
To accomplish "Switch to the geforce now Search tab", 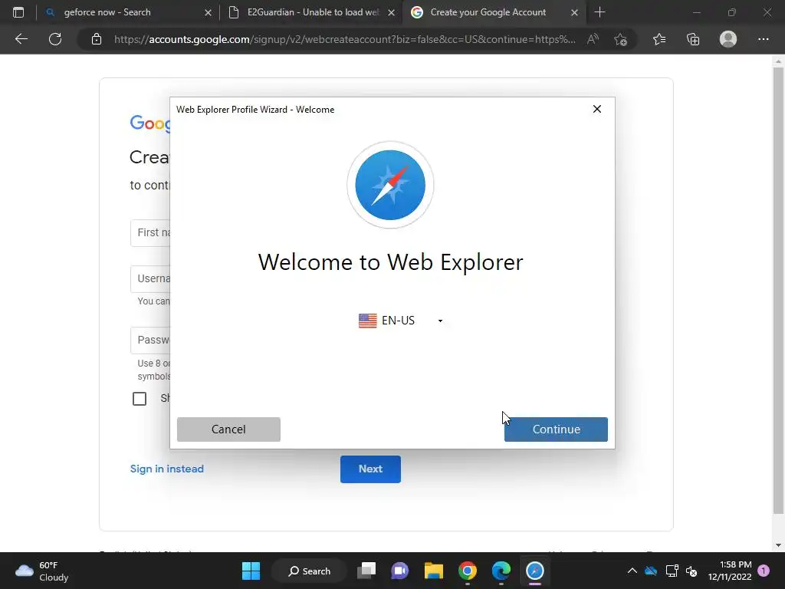I will click(128, 12).
